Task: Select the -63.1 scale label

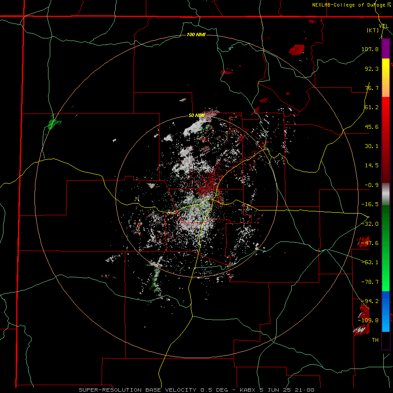Action: pos(370,262)
